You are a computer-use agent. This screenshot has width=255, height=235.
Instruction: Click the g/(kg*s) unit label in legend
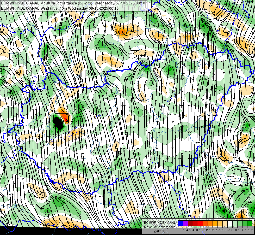click(x=160, y=231)
